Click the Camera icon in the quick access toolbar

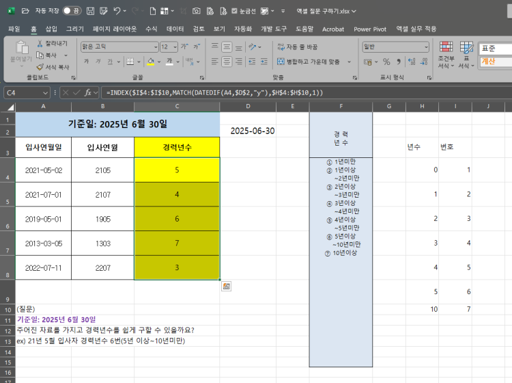(x=196, y=11)
